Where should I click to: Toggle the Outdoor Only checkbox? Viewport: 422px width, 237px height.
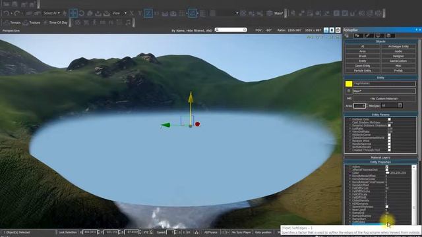tap(389, 119)
